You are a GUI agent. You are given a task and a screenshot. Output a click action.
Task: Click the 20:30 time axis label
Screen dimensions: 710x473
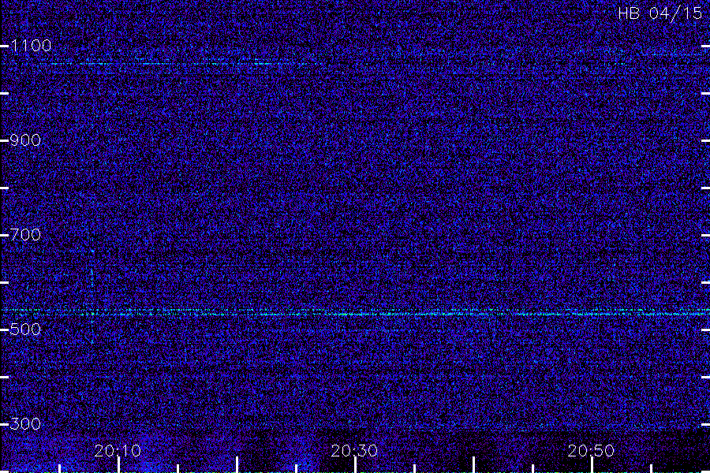354,451
